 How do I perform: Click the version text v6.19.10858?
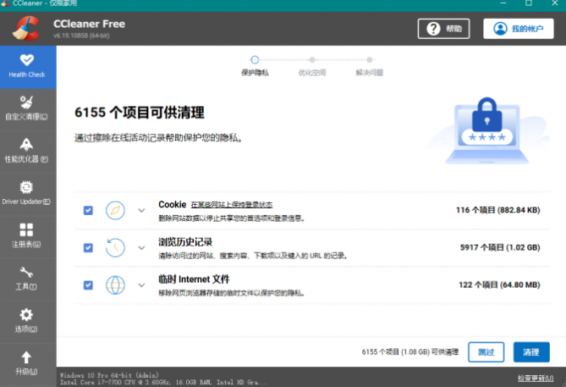81,36
